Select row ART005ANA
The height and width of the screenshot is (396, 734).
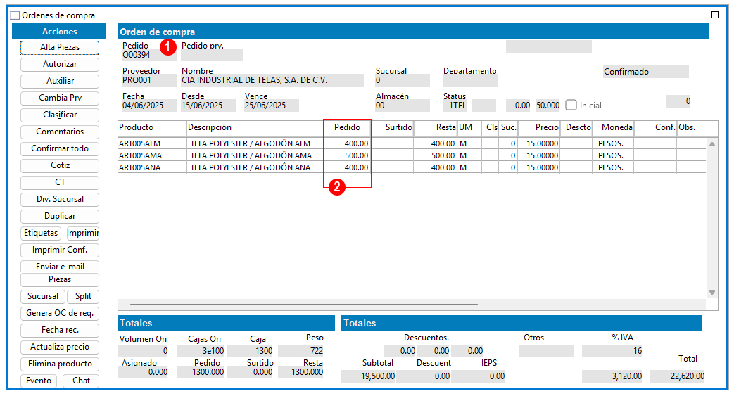412,167
